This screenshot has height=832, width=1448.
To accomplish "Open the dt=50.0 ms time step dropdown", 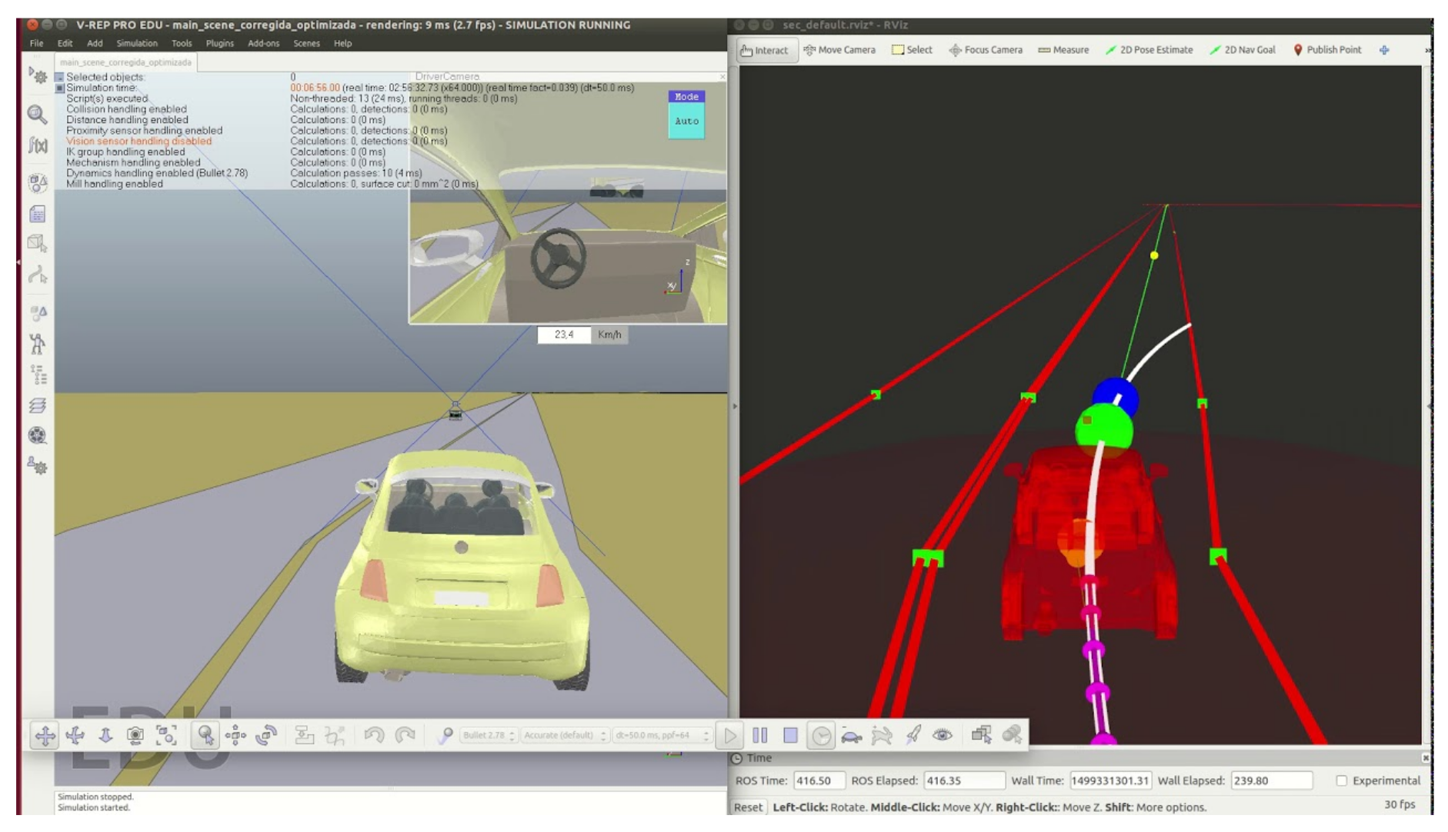I will click(661, 735).
